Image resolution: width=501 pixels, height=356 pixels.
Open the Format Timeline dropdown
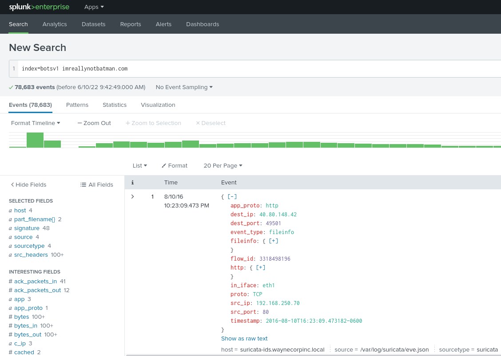(x=36, y=123)
